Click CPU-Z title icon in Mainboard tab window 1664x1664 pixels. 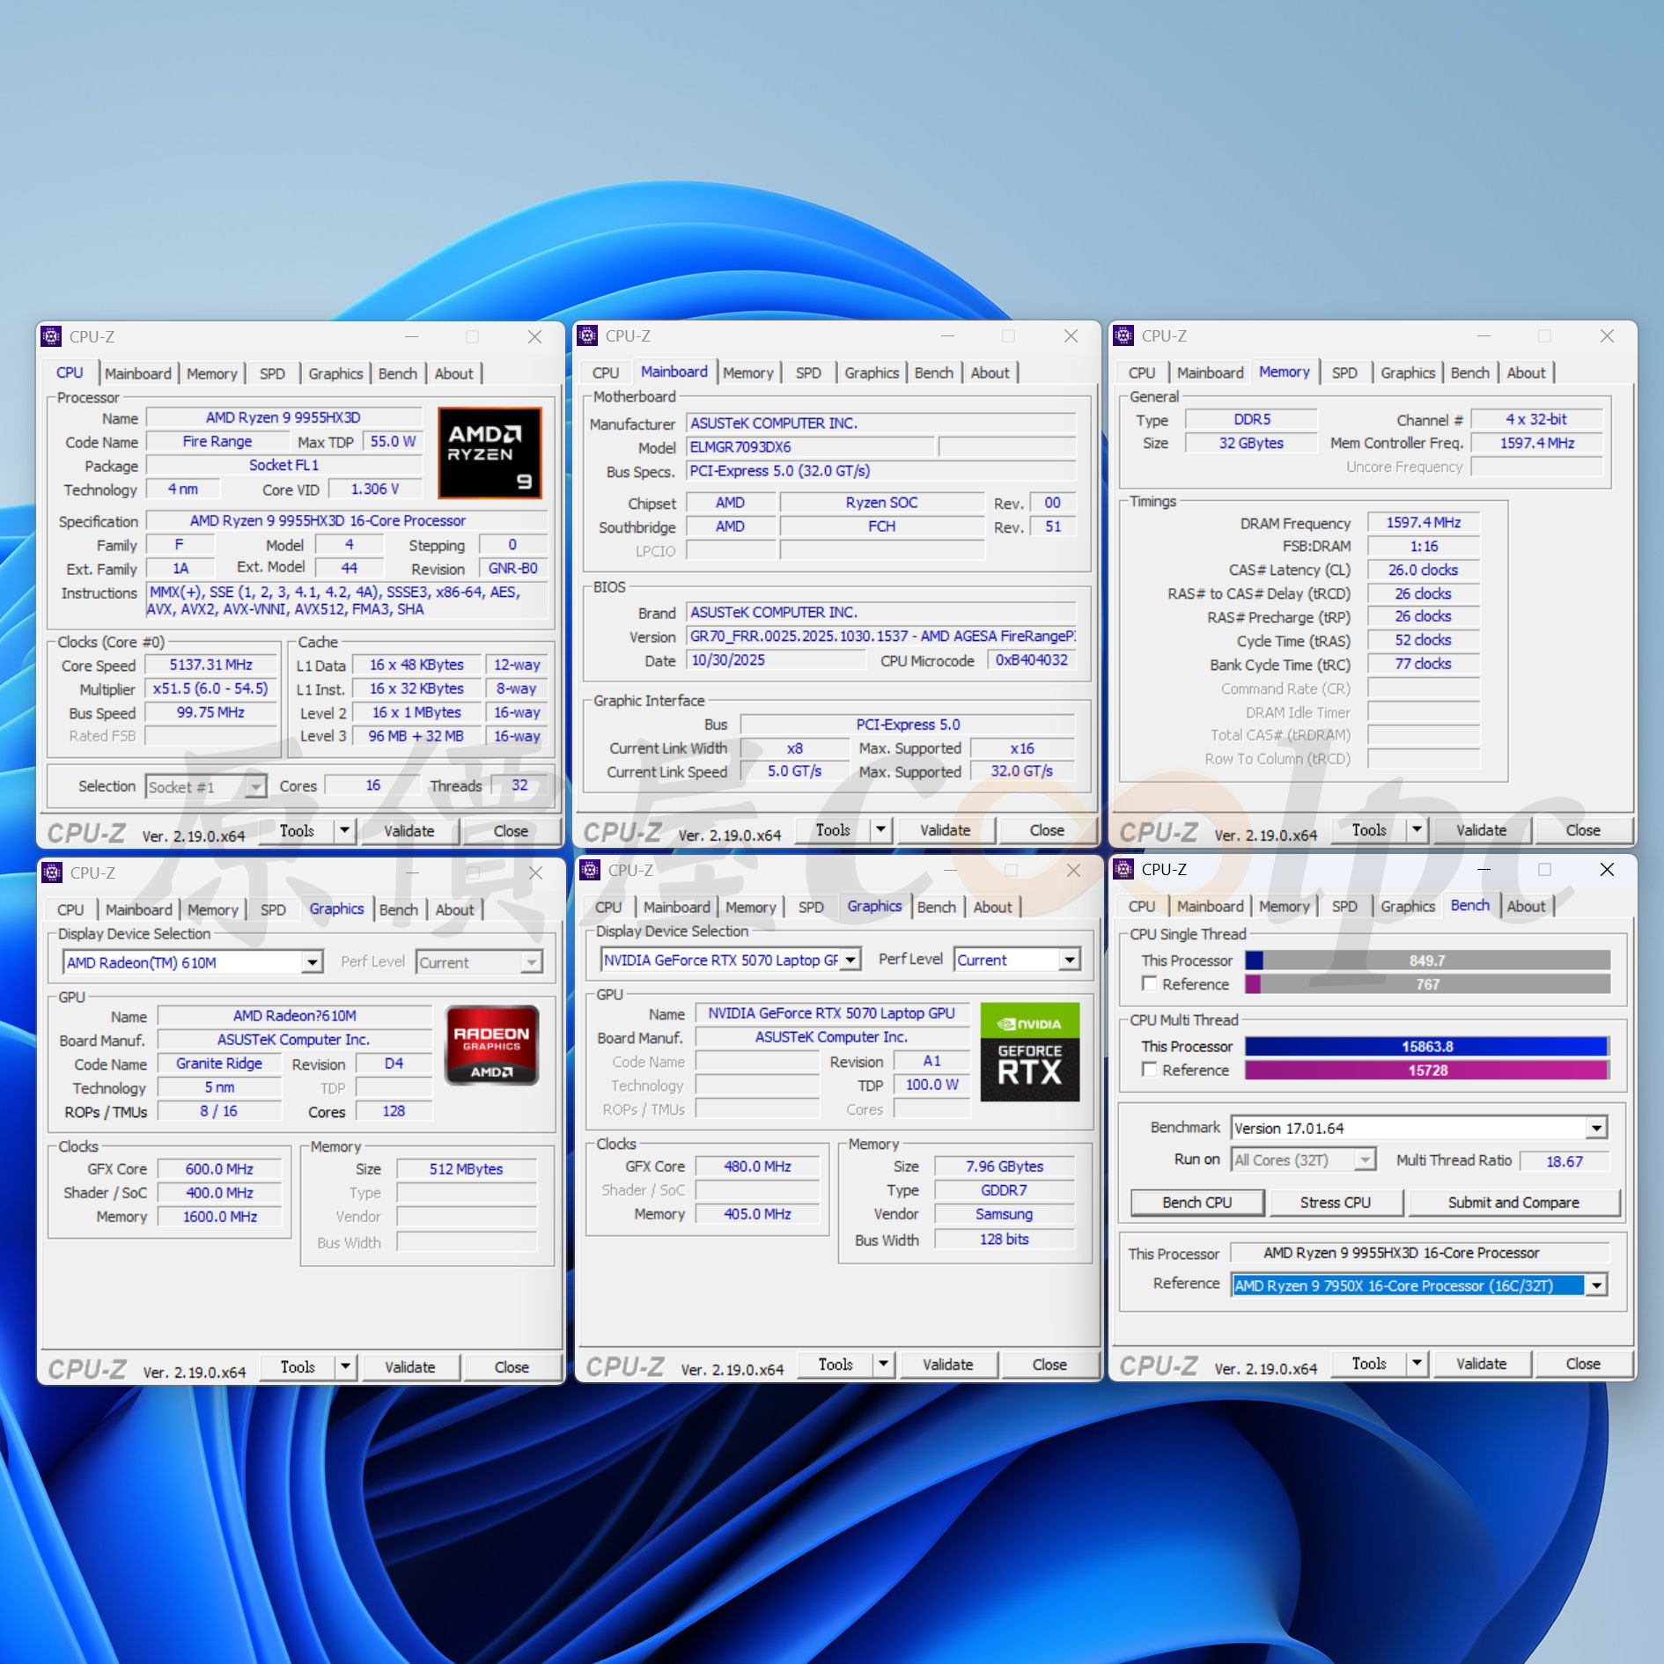tap(587, 336)
